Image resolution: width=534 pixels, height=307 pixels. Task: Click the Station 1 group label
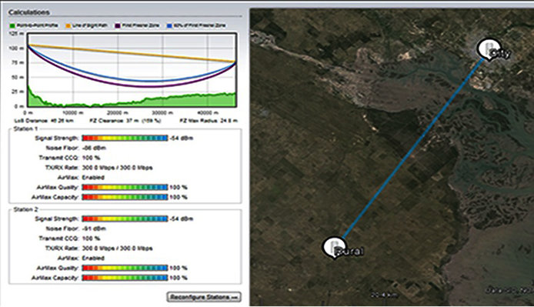(x=25, y=128)
